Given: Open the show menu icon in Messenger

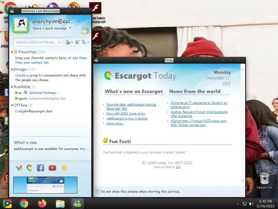Looking at the screenshot, I should tap(84, 42).
